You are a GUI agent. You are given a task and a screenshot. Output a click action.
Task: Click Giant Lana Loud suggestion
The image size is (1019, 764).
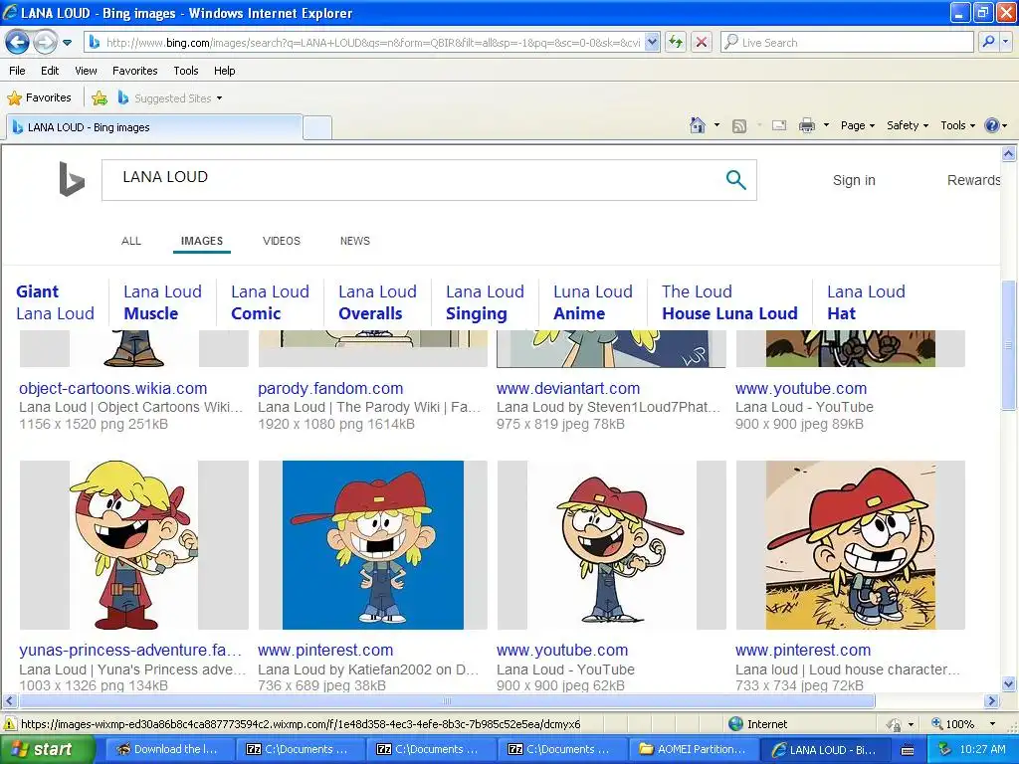coord(56,302)
